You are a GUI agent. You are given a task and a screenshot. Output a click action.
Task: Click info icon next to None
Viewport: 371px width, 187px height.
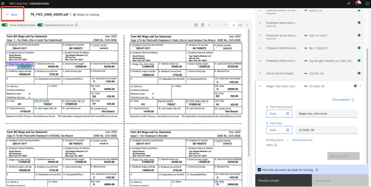(x=275, y=145)
